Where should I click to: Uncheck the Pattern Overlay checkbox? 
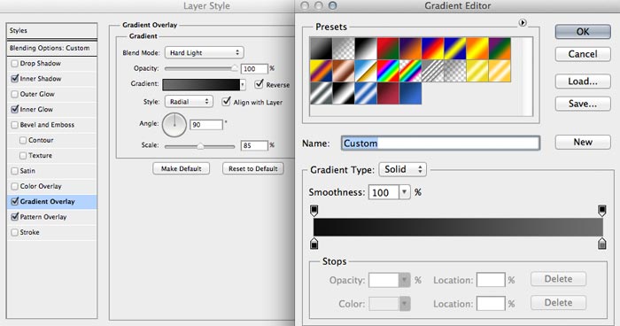click(15, 217)
